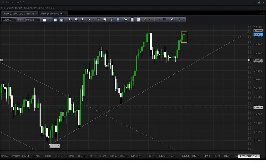The width and height of the screenshot is (266, 166).
Task: Close the GBP/JPY chart tab
Action: point(66,14)
